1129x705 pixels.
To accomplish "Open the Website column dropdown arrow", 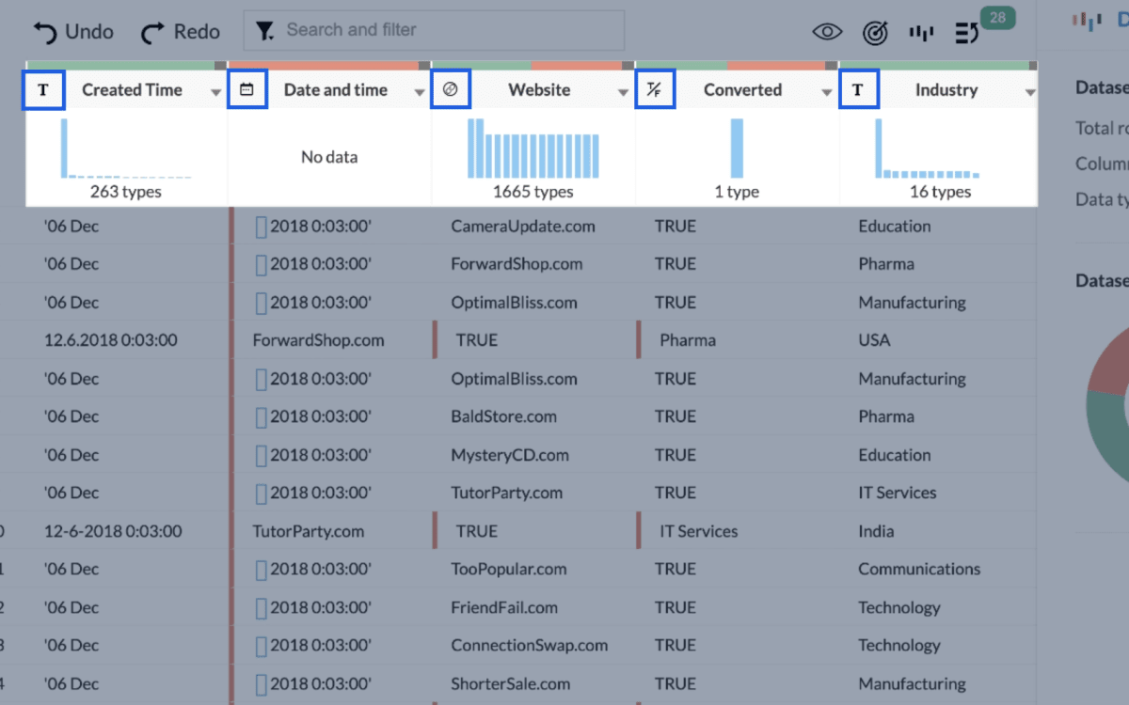I will coord(623,92).
